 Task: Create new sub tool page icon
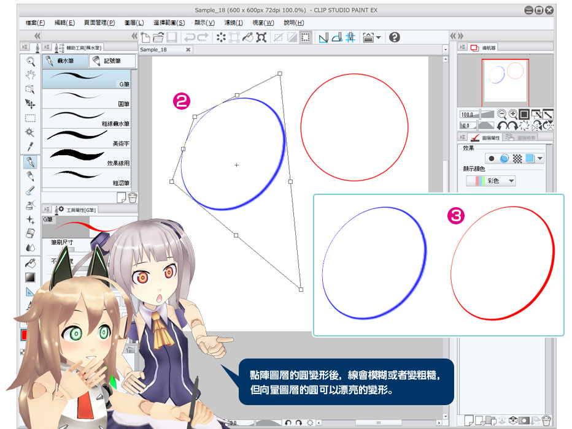tap(121, 197)
